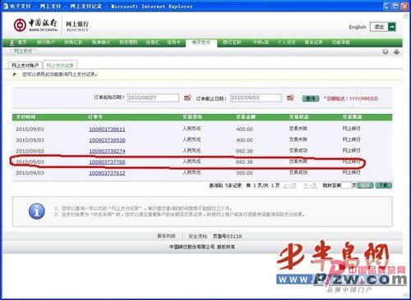Click the 交易状态 column header
This screenshot has width=411, height=300.
[299, 117]
